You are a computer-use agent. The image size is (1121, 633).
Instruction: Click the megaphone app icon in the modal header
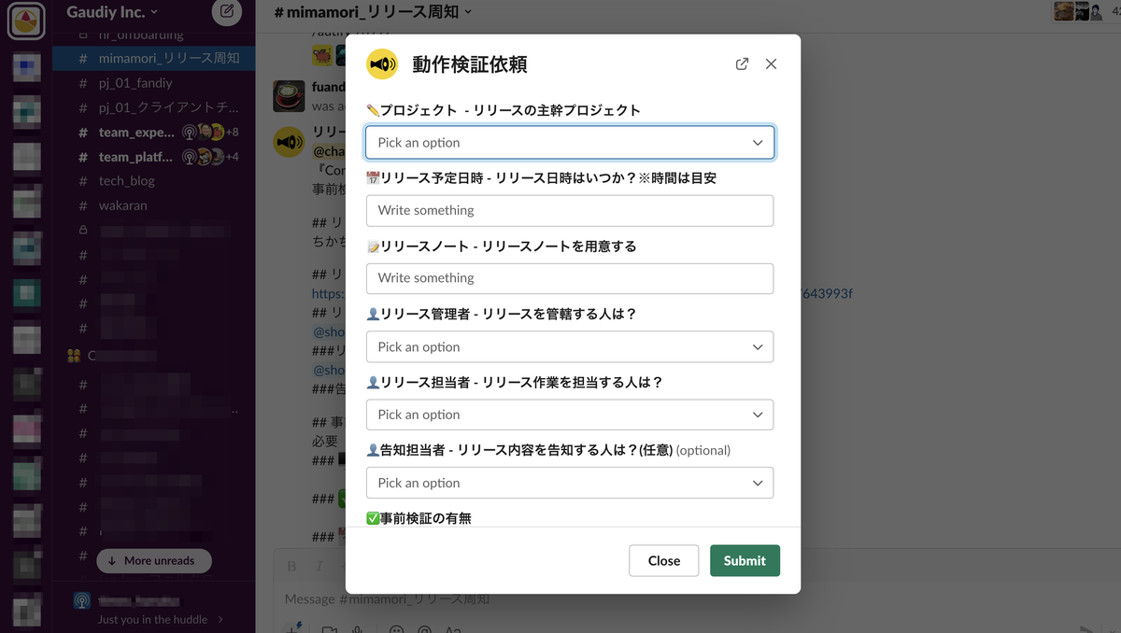coord(381,64)
